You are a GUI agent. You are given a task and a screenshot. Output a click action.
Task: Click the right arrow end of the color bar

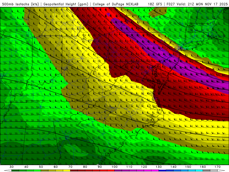[x=221, y=171]
